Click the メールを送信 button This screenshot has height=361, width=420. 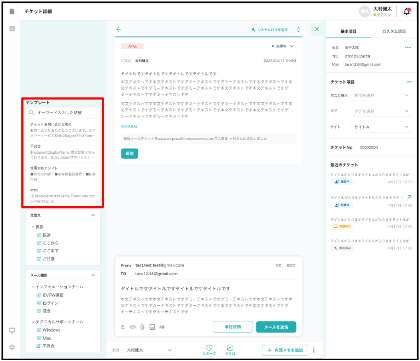point(276,327)
